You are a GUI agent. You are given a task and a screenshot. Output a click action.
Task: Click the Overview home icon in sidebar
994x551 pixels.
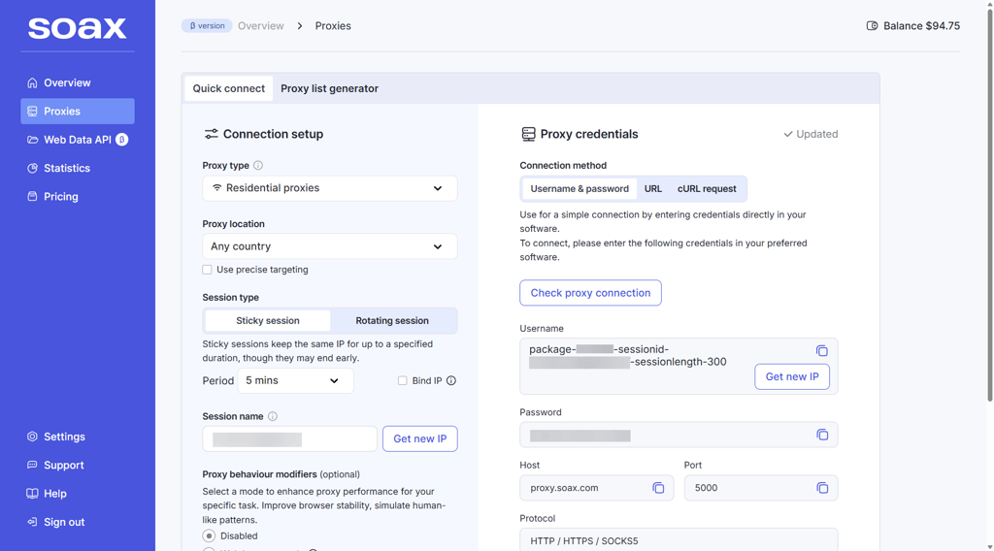32,83
